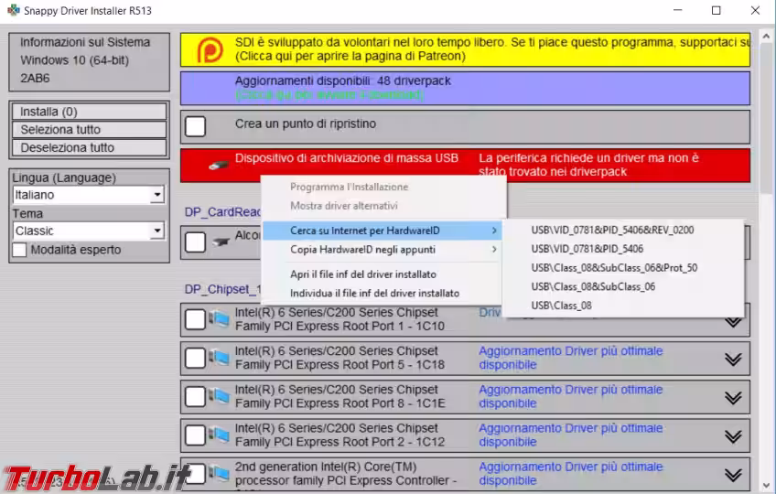
Task: Tick checkbox for Root Port 5 - 1C18 driver
Action: coord(196,359)
